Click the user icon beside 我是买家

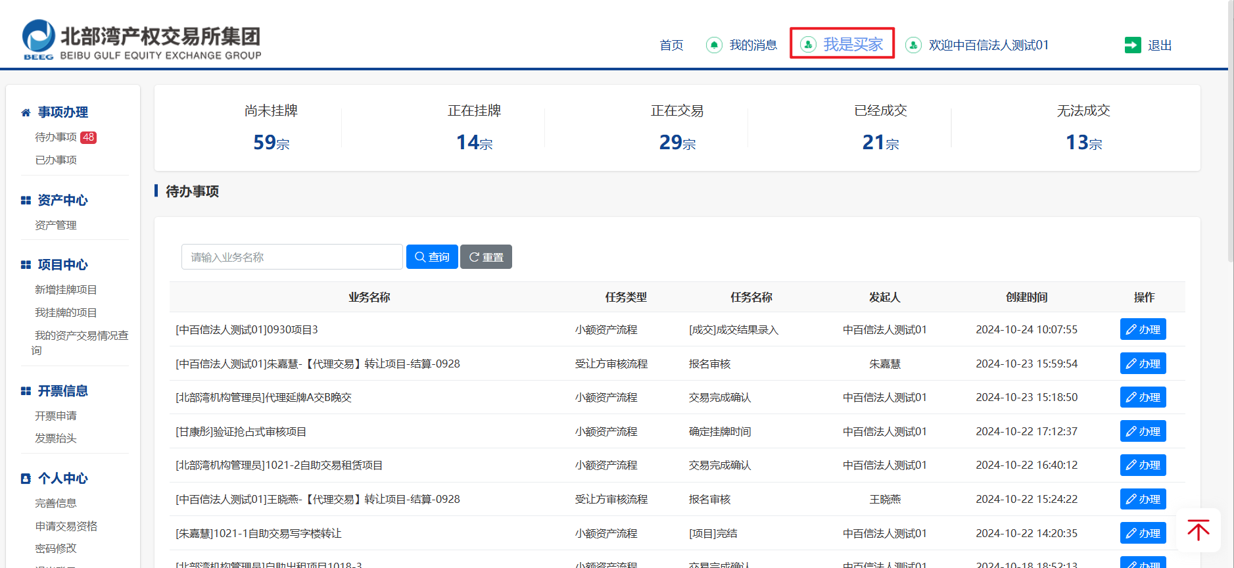coord(808,44)
